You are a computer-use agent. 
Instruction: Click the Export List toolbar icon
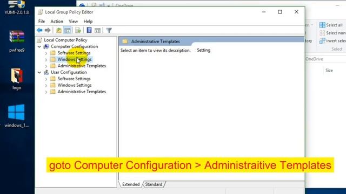click(x=78, y=30)
